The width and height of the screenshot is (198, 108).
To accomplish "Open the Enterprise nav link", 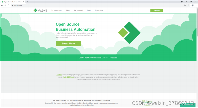I will tap(99, 10).
